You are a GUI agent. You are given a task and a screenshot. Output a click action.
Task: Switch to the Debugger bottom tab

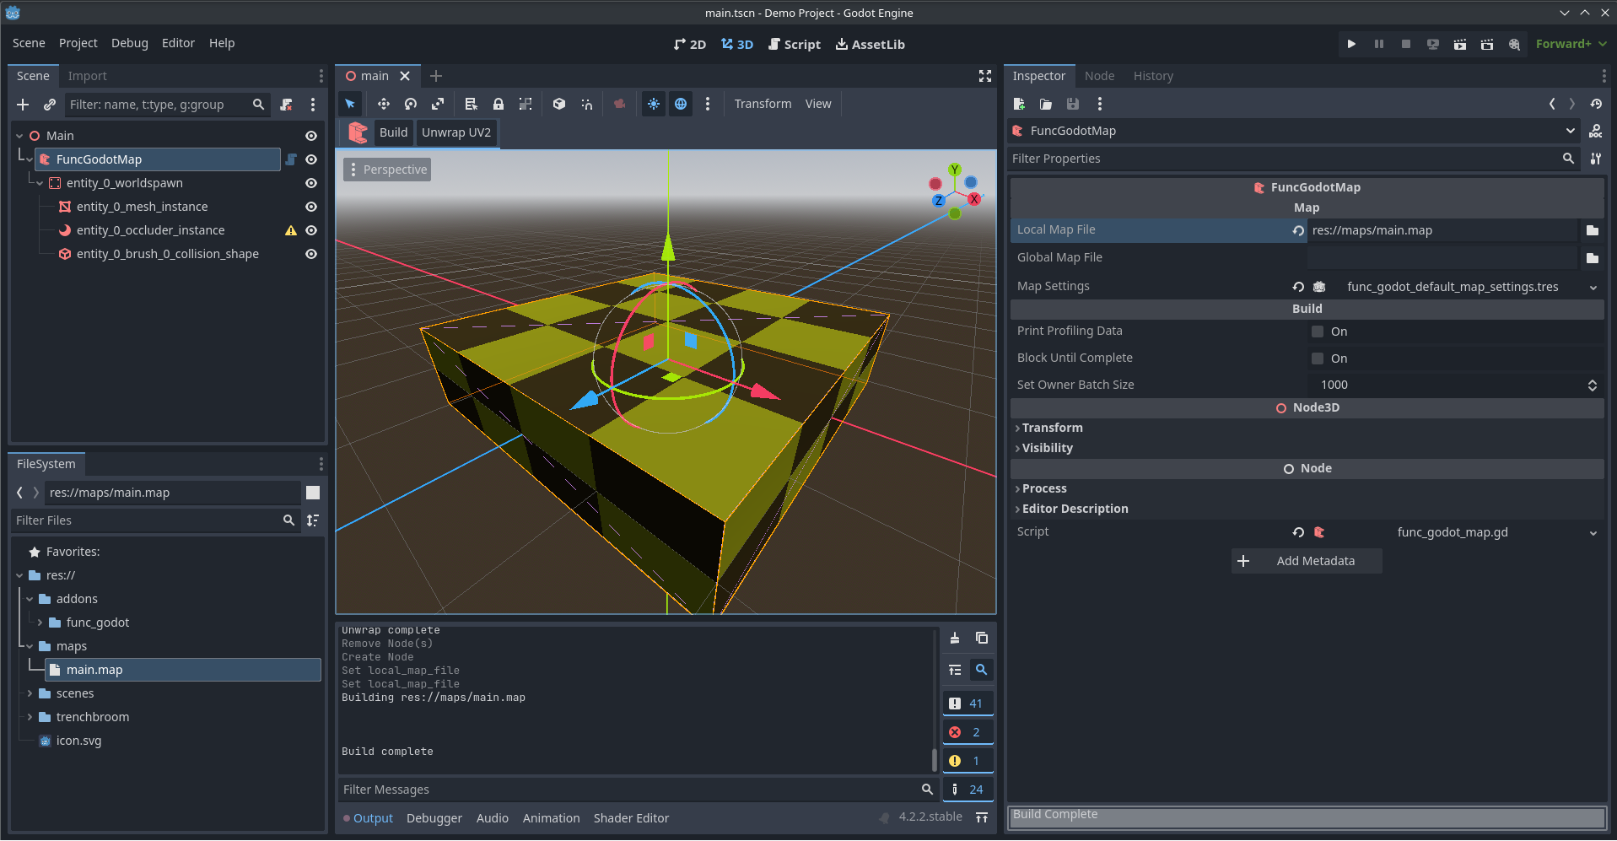point(434,818)
